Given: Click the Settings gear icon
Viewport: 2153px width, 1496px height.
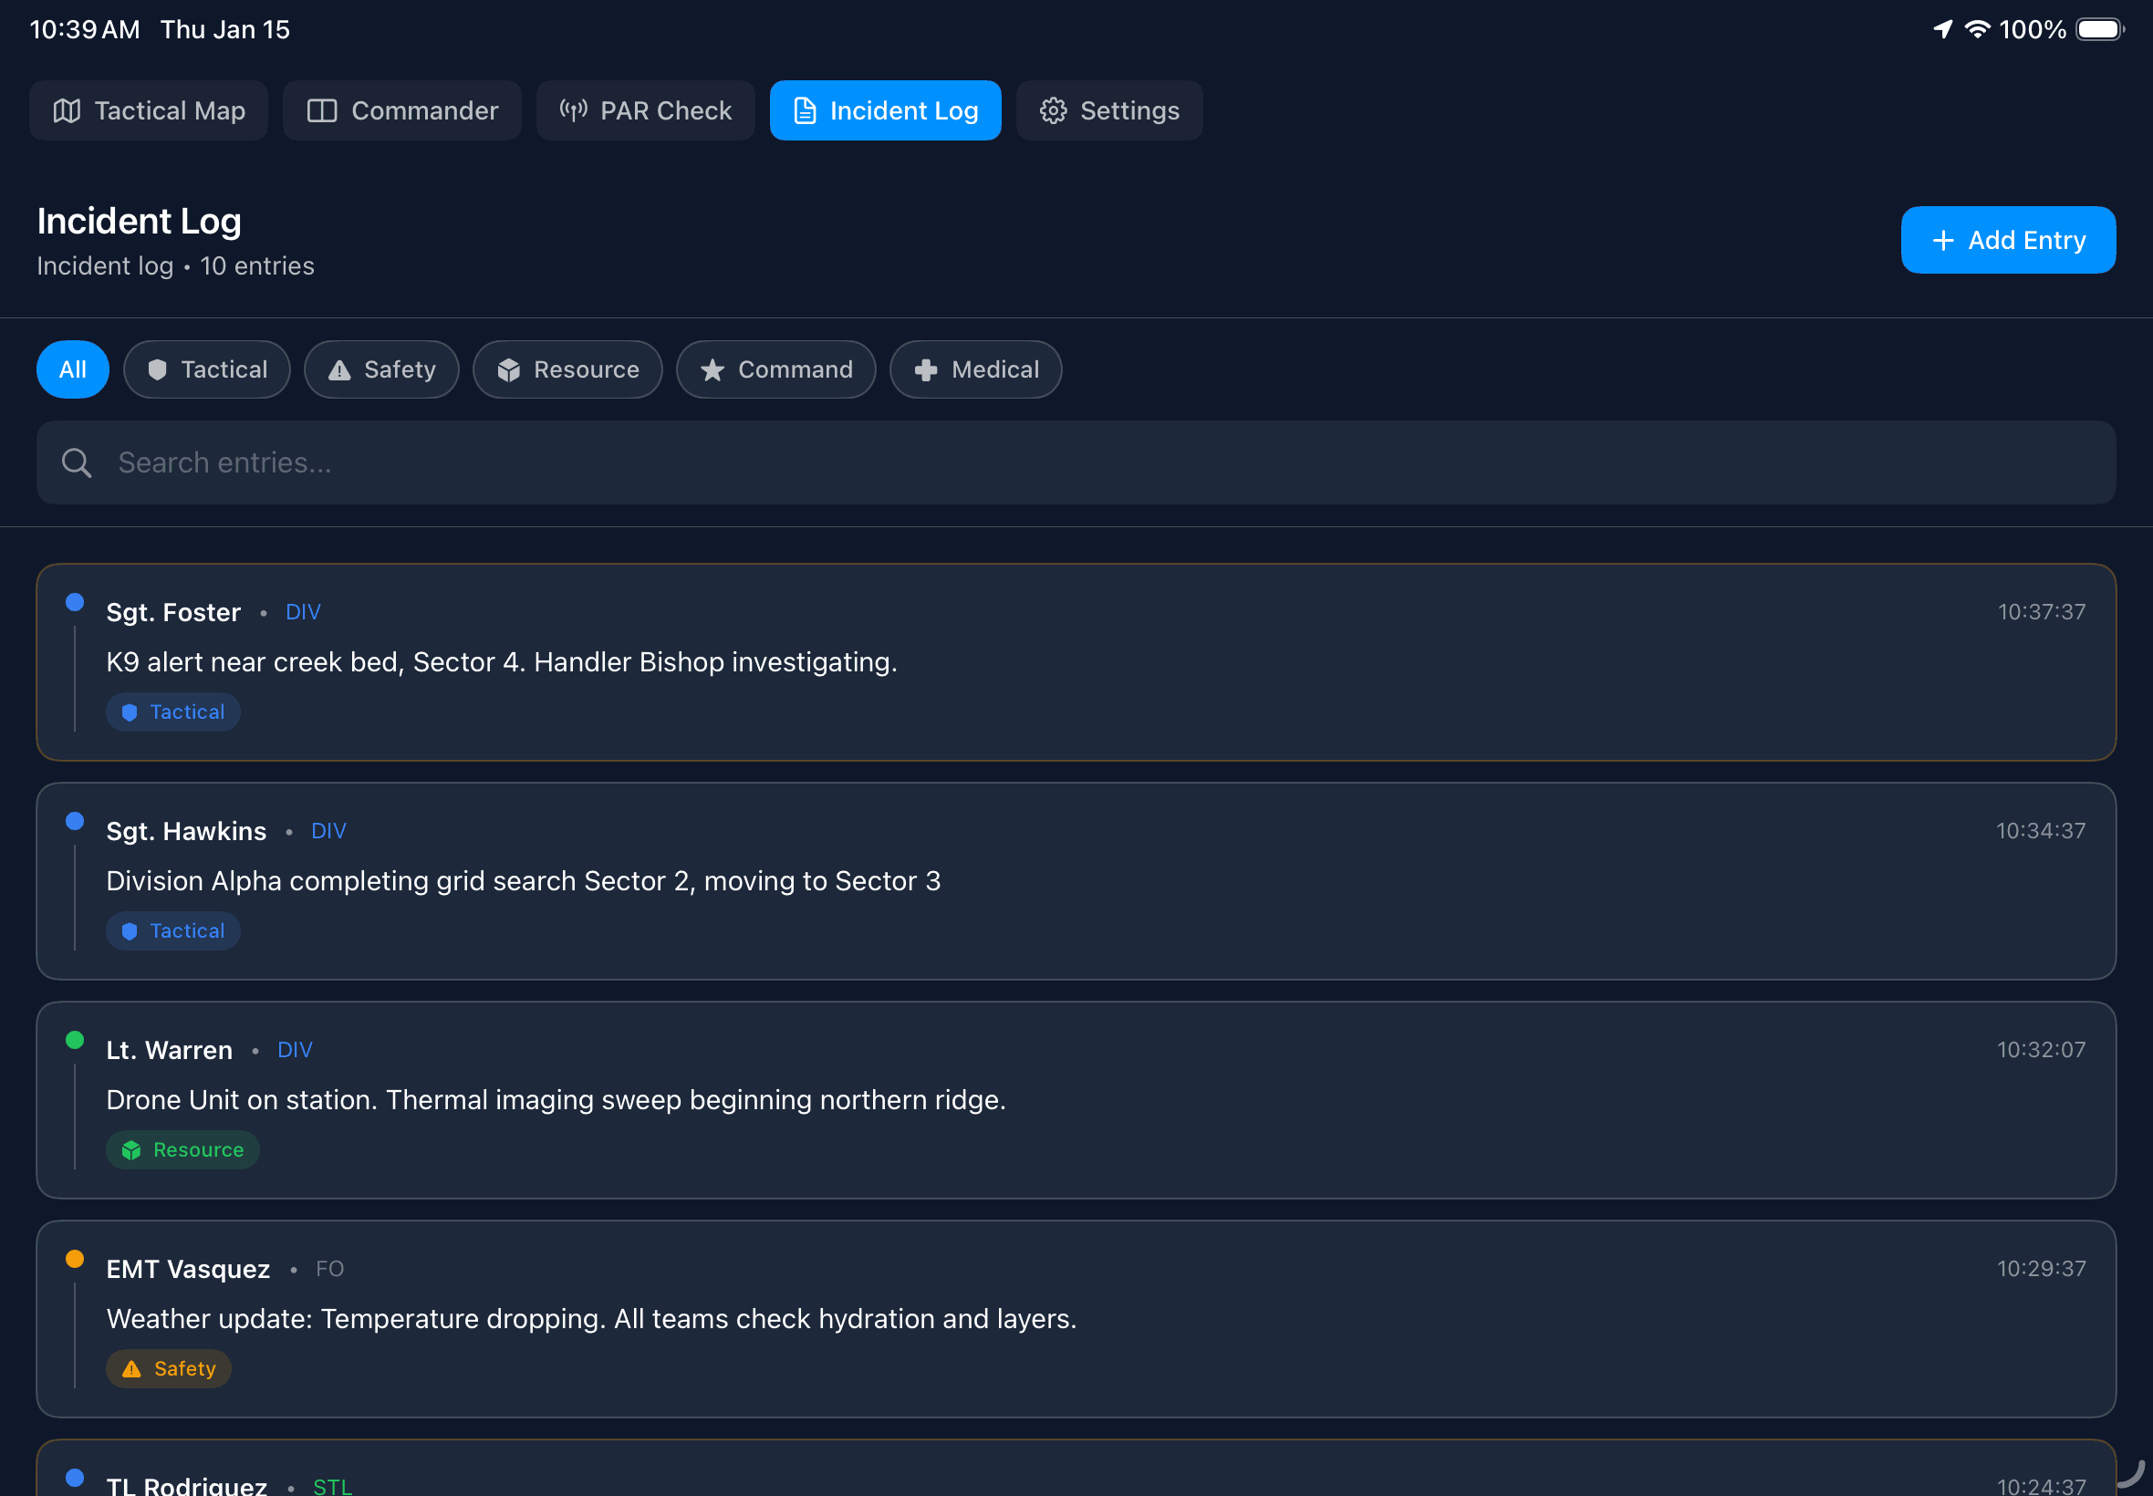Looking at the screenshot, I should pyautogui.click(x=1053, y=110).
